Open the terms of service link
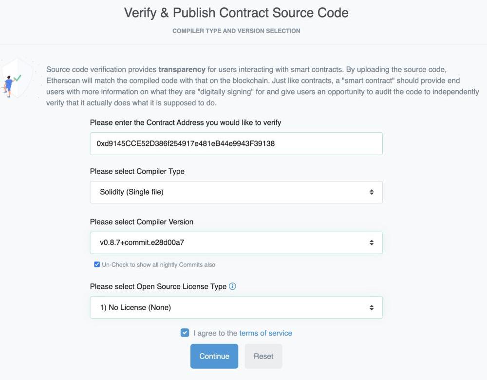The image size is (487, 380). [x=265, y=333]
